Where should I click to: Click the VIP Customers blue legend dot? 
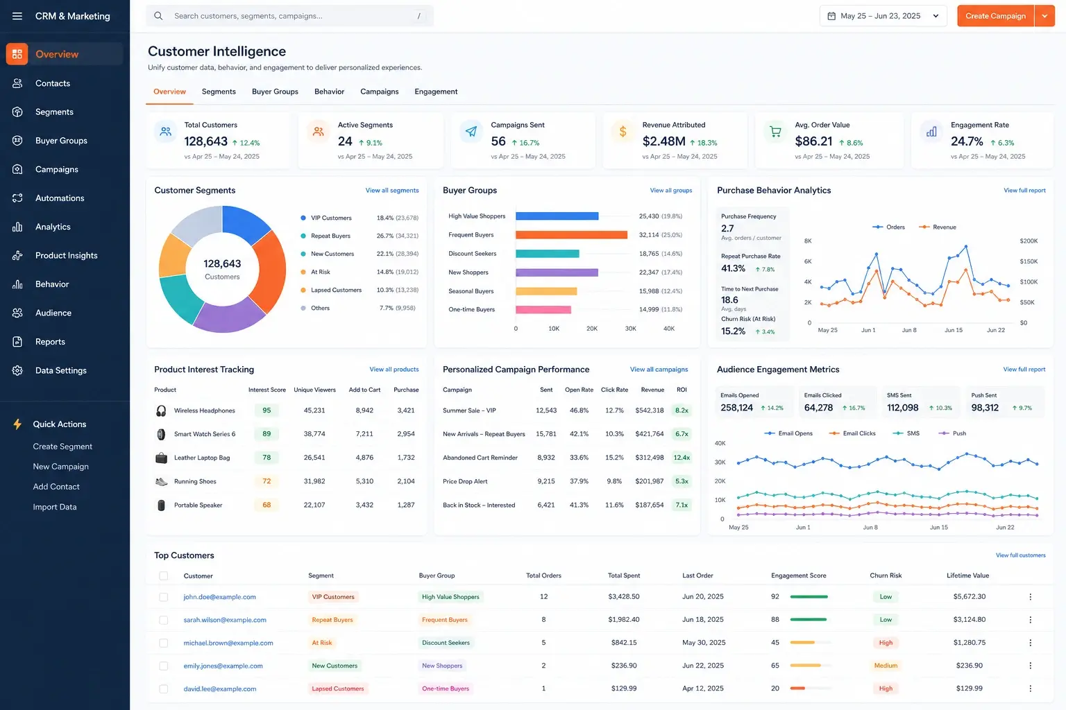pos(303,218)
